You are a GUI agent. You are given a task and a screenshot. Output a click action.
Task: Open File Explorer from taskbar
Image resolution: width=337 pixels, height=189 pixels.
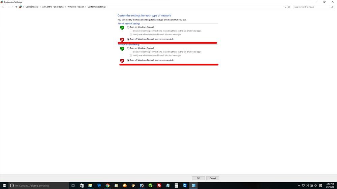tap(90, 185)
